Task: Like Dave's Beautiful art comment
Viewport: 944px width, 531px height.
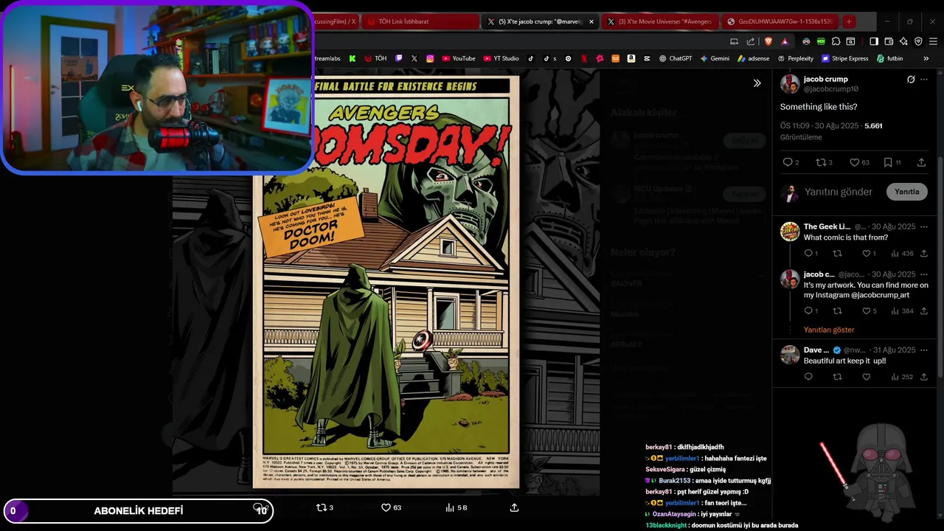Action: pyautogui.click(x=866, y=377)
